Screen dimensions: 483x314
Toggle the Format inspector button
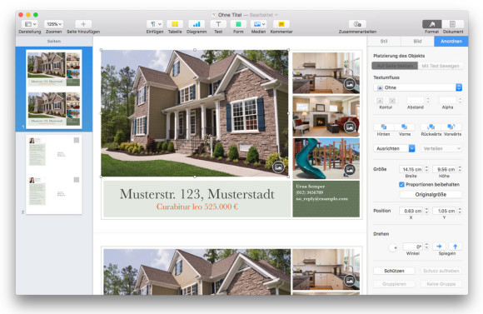click(x=432, y=24)
